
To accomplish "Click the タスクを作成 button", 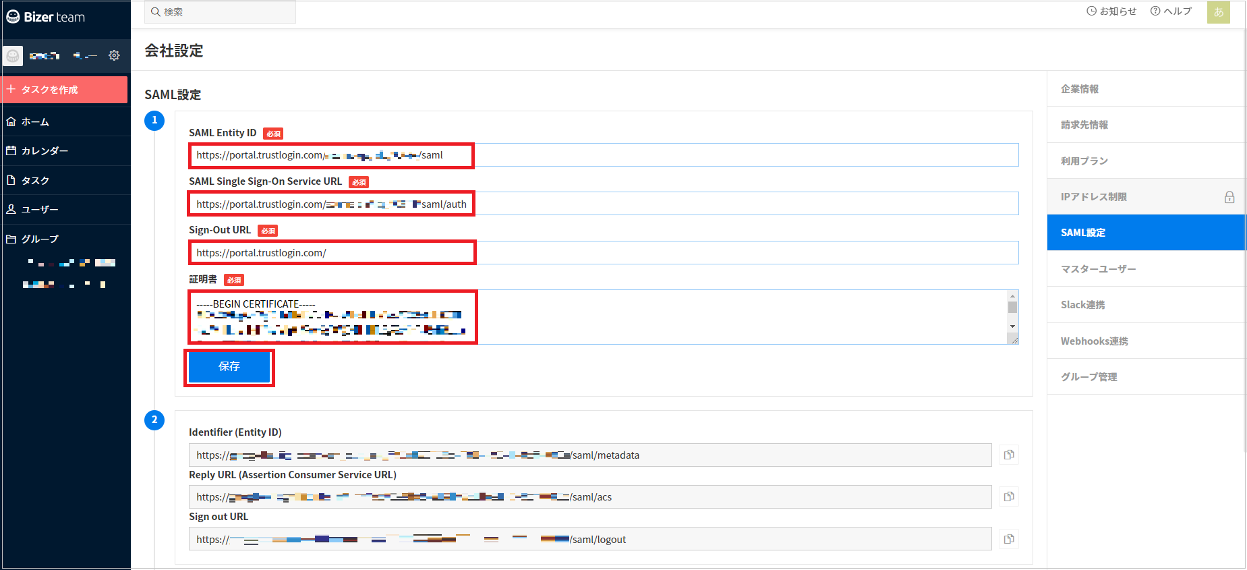I will (x=65, y=90).
